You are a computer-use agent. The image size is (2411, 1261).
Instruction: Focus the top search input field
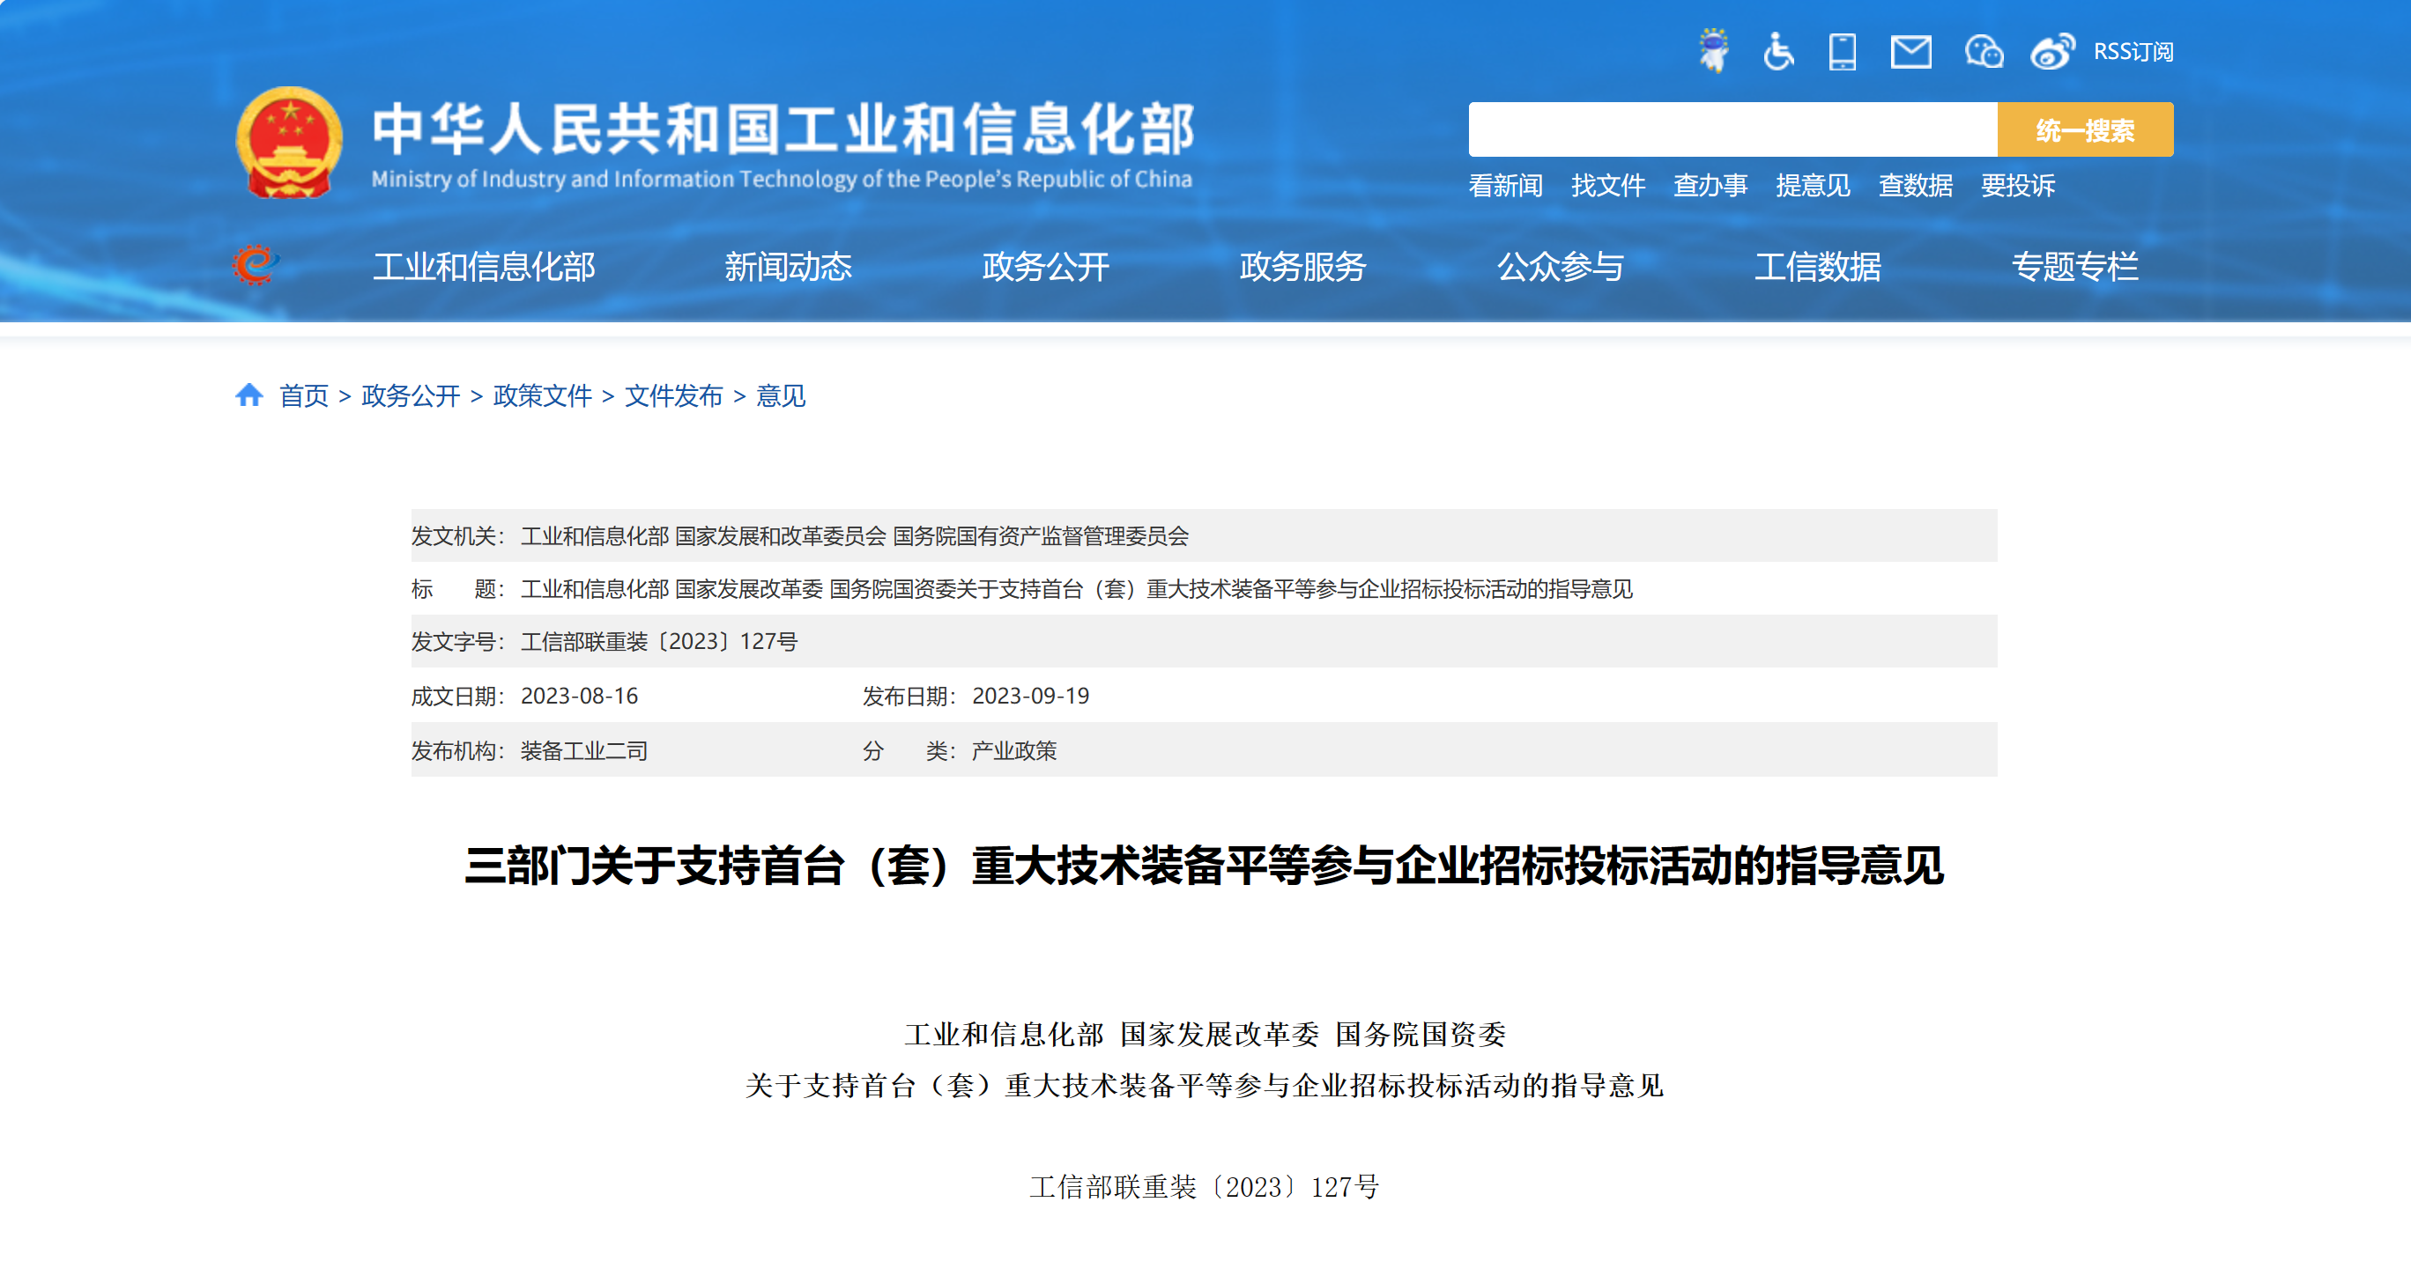click(x=1732, y=130)
